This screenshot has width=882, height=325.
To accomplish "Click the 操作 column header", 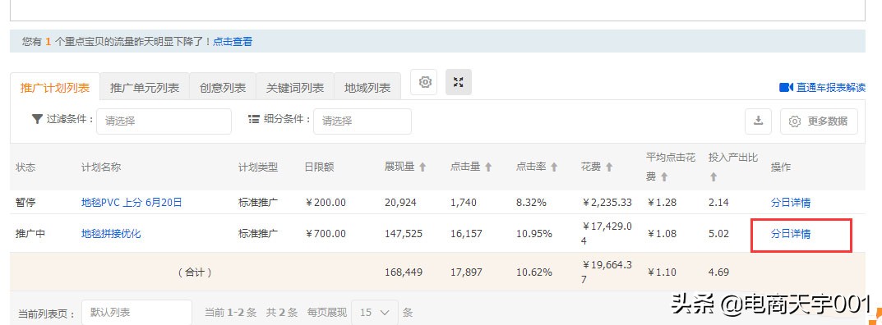I will pos(781,167).
